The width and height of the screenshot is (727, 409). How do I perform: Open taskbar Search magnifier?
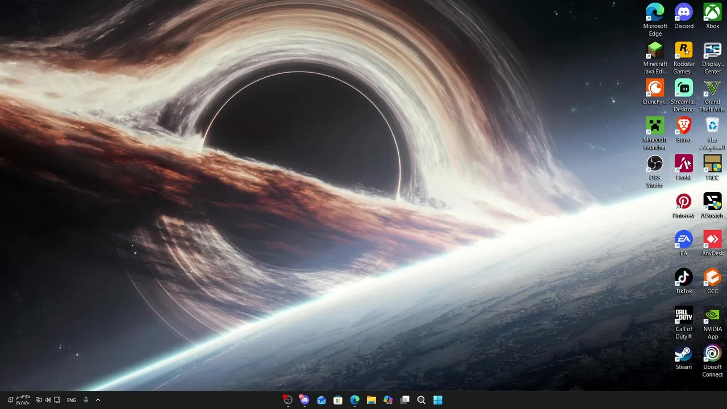click(x=421, y=400)
